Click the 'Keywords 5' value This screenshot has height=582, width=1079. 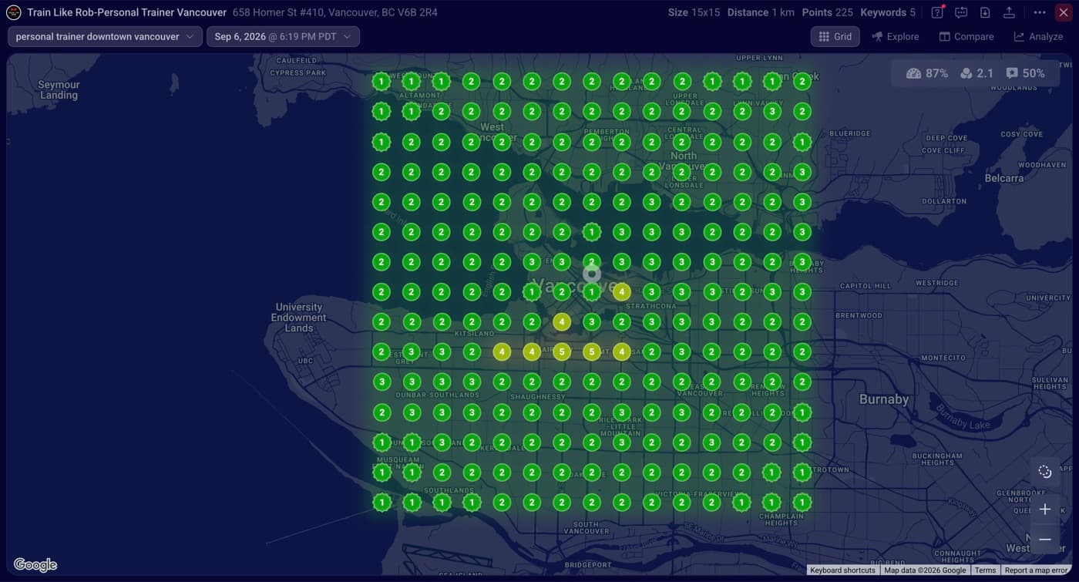point(888,12)
